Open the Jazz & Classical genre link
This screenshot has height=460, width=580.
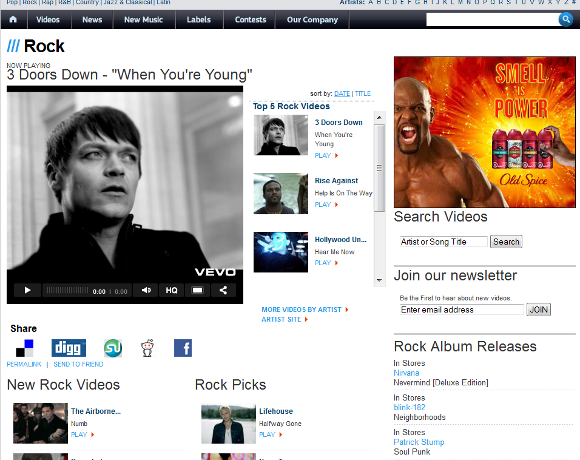127,2
